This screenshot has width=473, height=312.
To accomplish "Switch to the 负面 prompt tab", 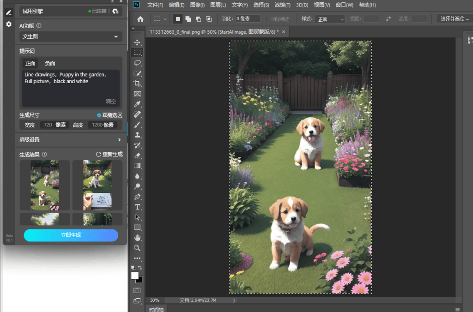I will pos(50,63).
